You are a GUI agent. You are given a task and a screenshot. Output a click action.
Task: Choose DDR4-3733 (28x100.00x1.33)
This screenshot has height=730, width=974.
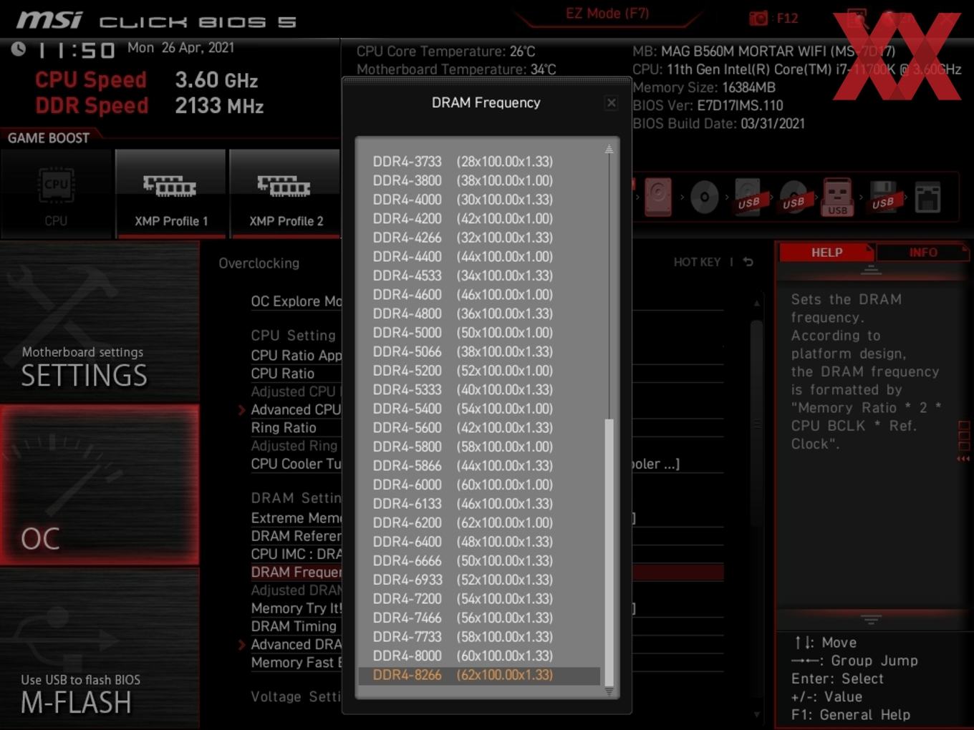479,162
